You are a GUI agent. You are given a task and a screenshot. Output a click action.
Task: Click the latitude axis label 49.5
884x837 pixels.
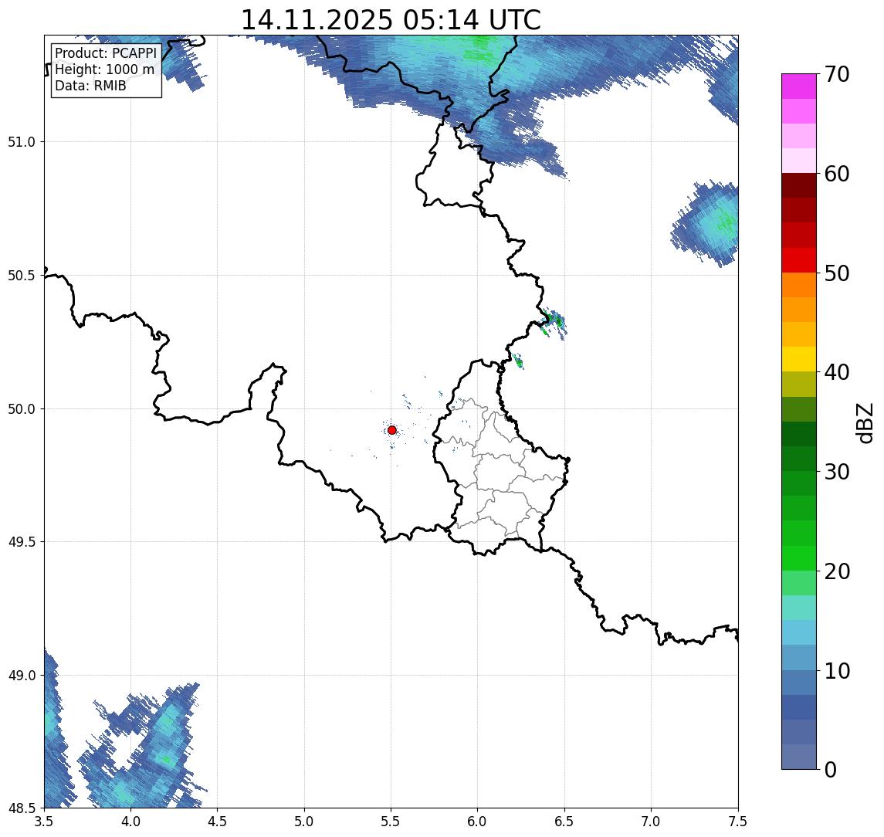click(x=22, y=542)
